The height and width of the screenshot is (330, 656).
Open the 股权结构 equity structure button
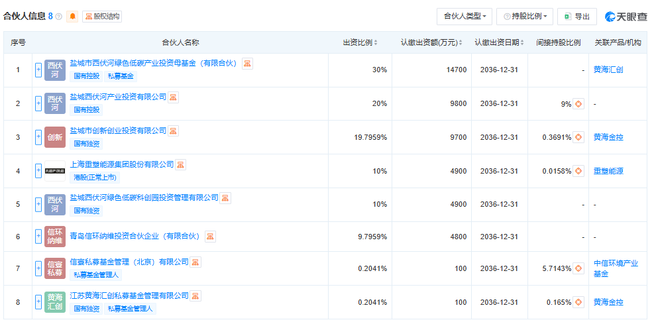click(102, 17)
